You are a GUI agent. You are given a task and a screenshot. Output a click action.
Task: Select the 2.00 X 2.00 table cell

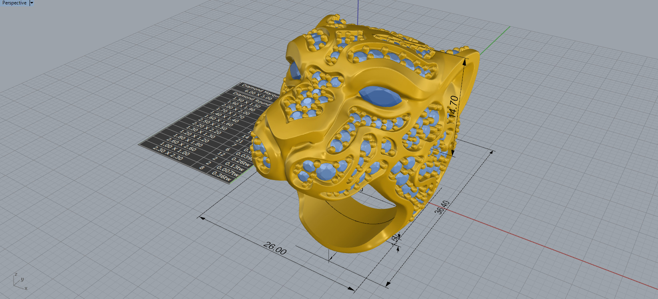(x=236, y=109)
